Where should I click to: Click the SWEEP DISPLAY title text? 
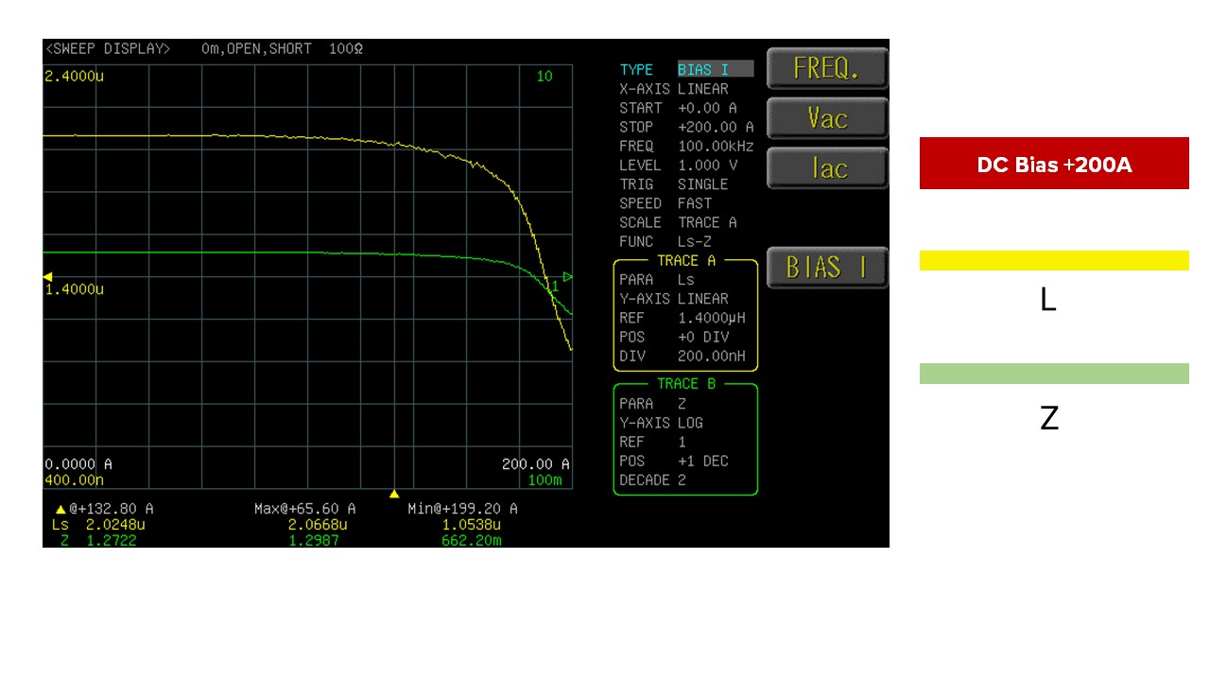[x=108, y=48]
